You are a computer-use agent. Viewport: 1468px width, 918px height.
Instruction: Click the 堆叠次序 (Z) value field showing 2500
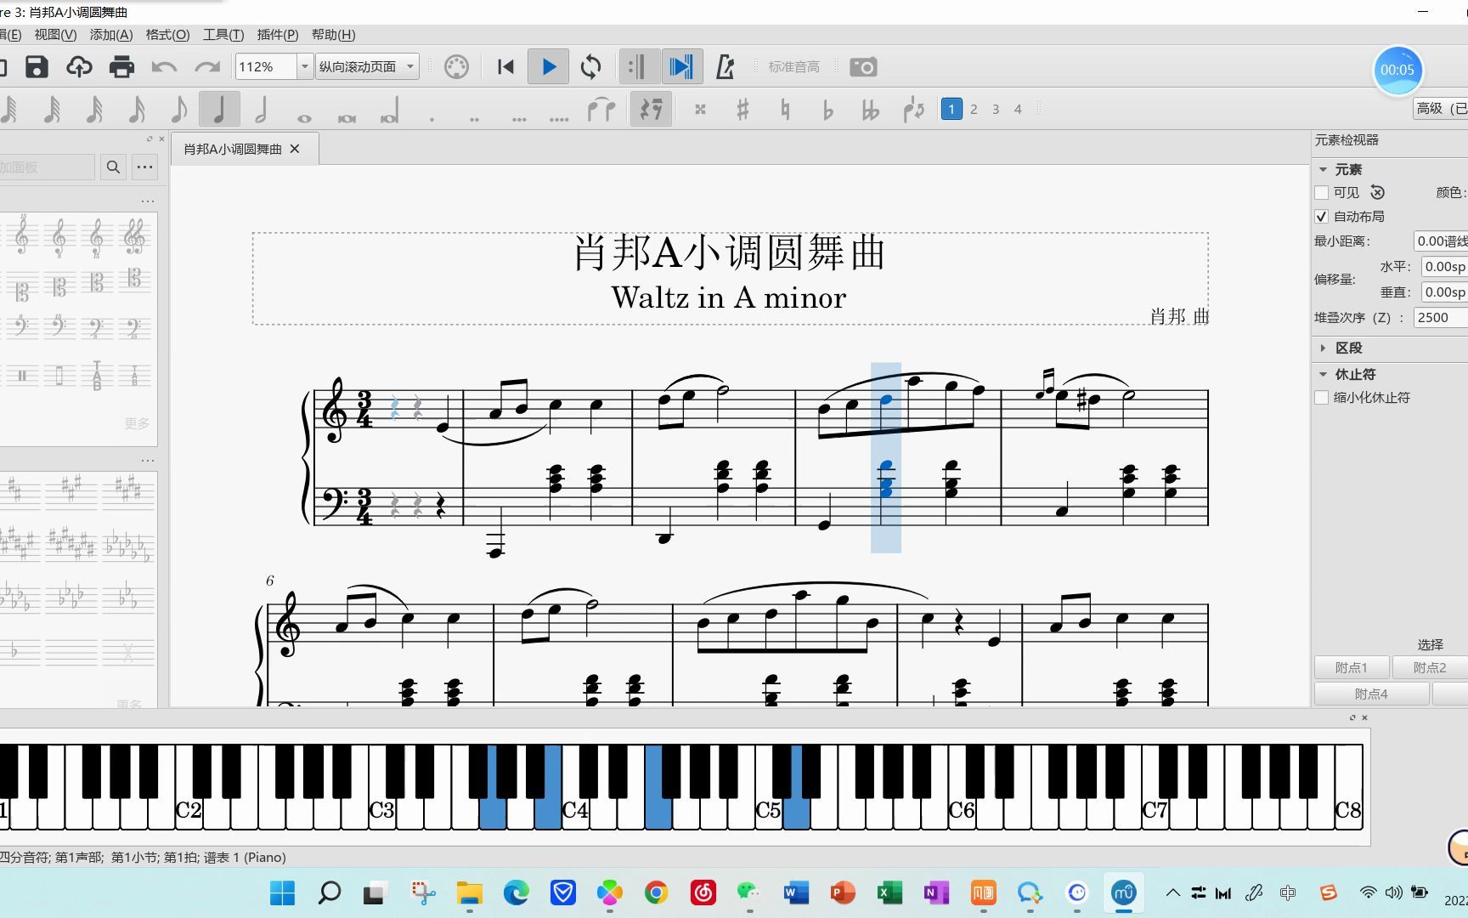click(x=1441, y=318)
